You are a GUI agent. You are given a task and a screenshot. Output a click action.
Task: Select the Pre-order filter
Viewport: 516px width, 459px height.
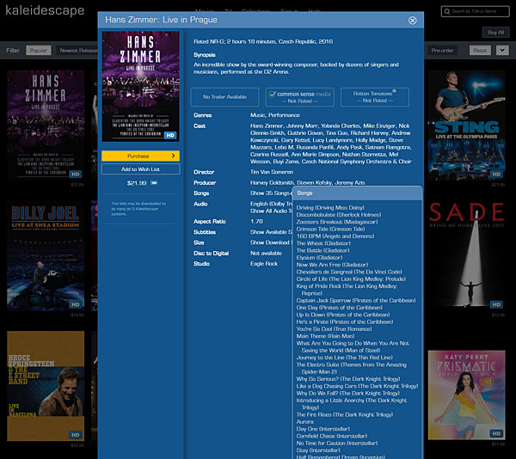click(x=442, y=51)
